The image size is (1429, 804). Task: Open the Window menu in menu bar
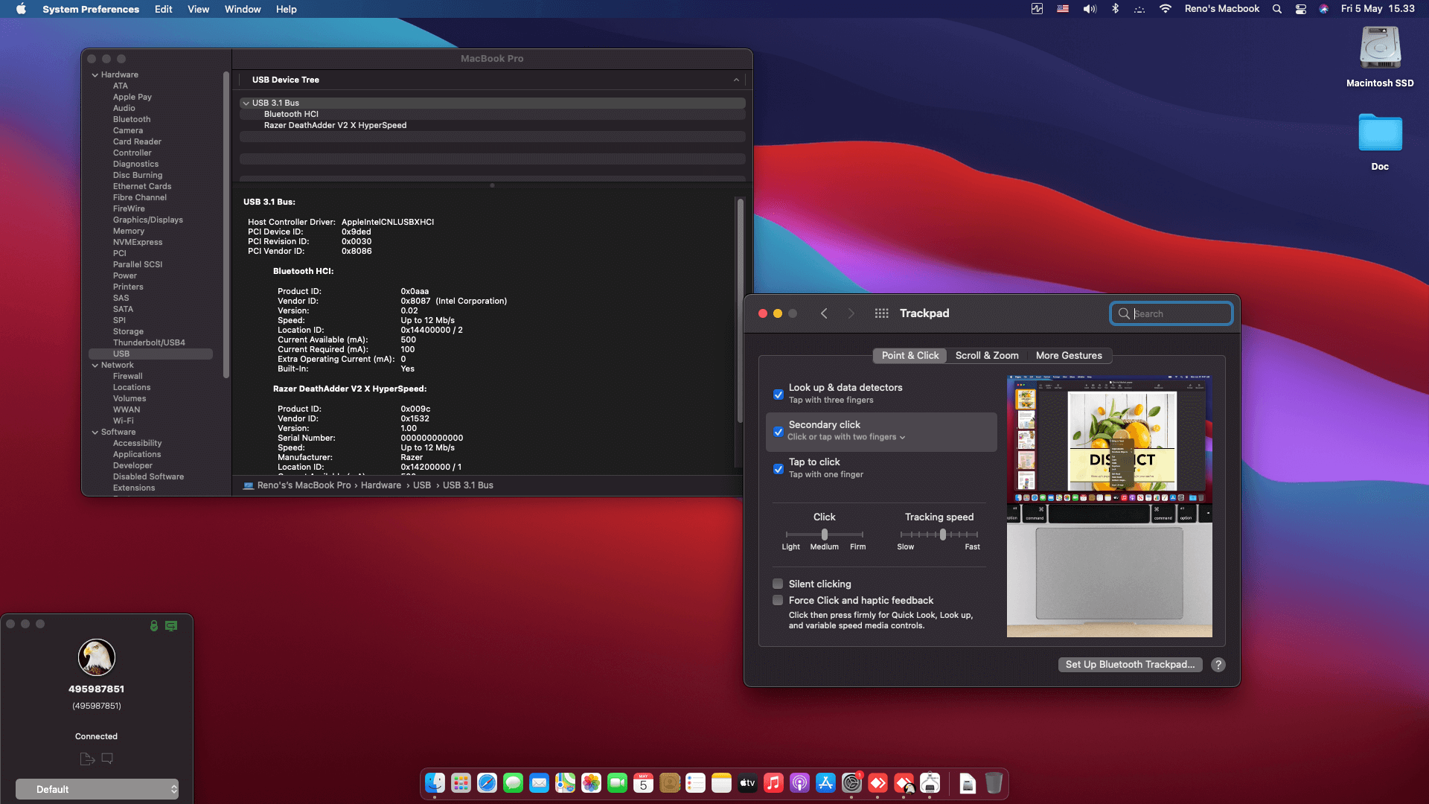click(243, 9)
